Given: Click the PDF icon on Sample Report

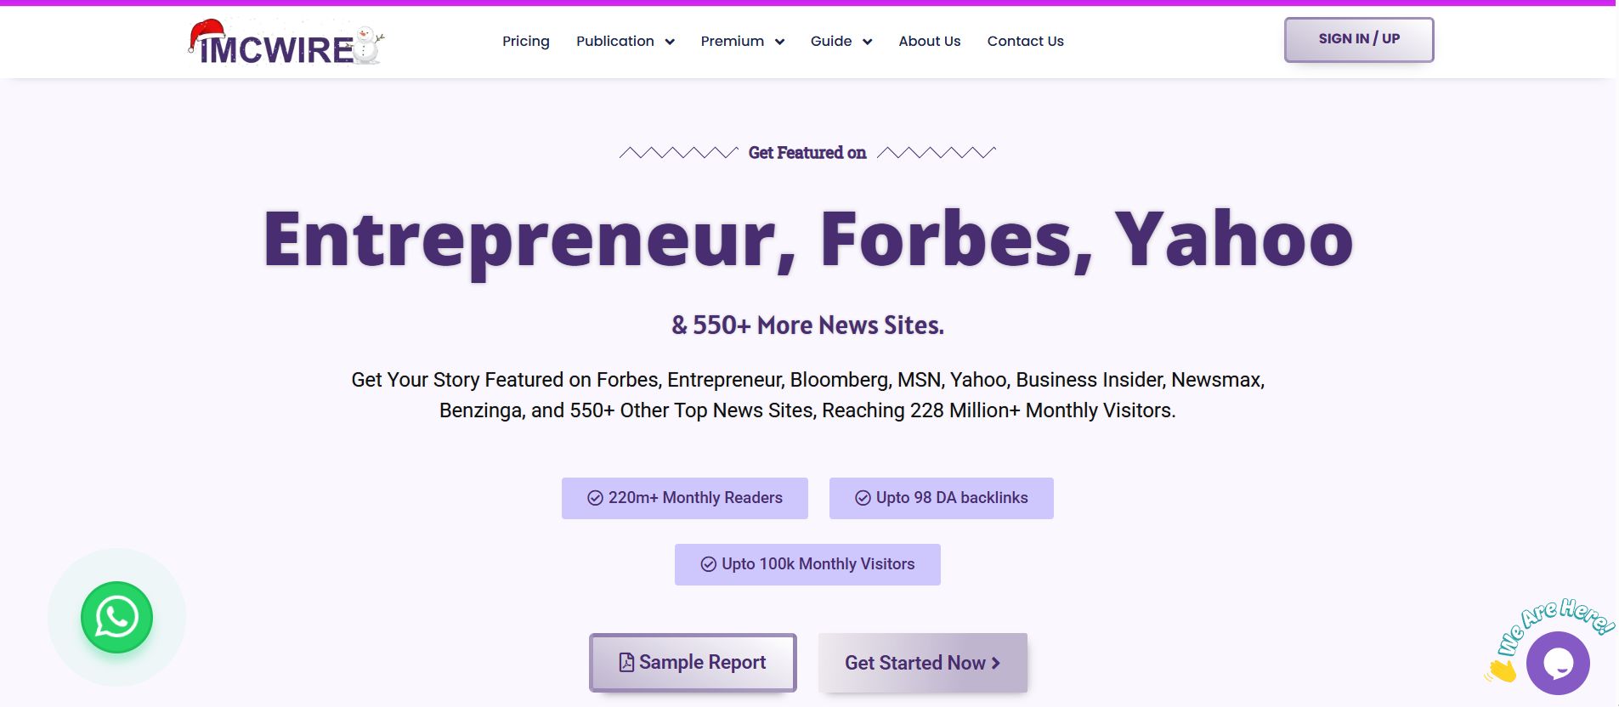Looking at the screenshot, I should tap(626, 663).
